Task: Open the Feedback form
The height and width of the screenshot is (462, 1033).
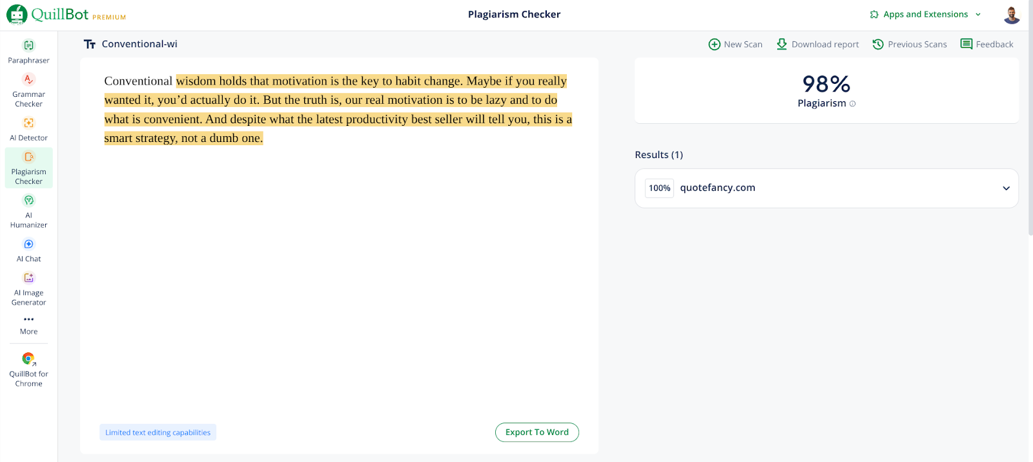Action: pyautogui.click(x=987, y=45)
